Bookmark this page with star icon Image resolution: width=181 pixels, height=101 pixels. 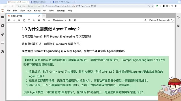[152, 6]
